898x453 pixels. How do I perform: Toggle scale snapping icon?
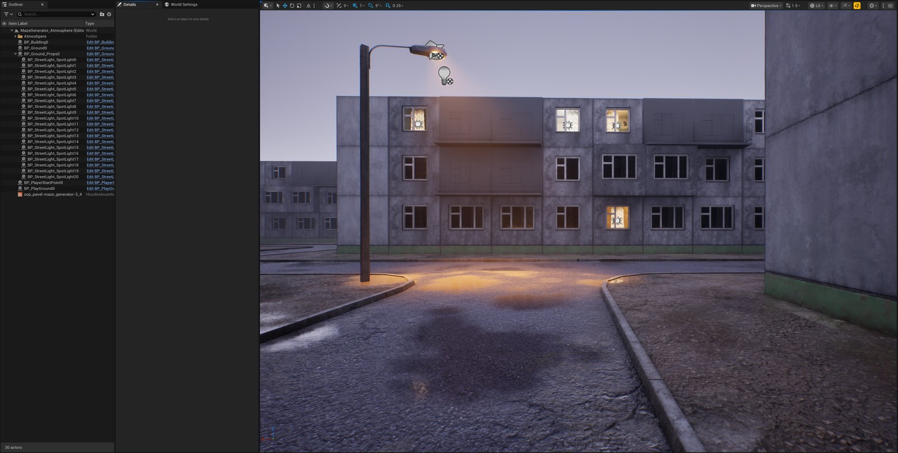pos(388,6)
